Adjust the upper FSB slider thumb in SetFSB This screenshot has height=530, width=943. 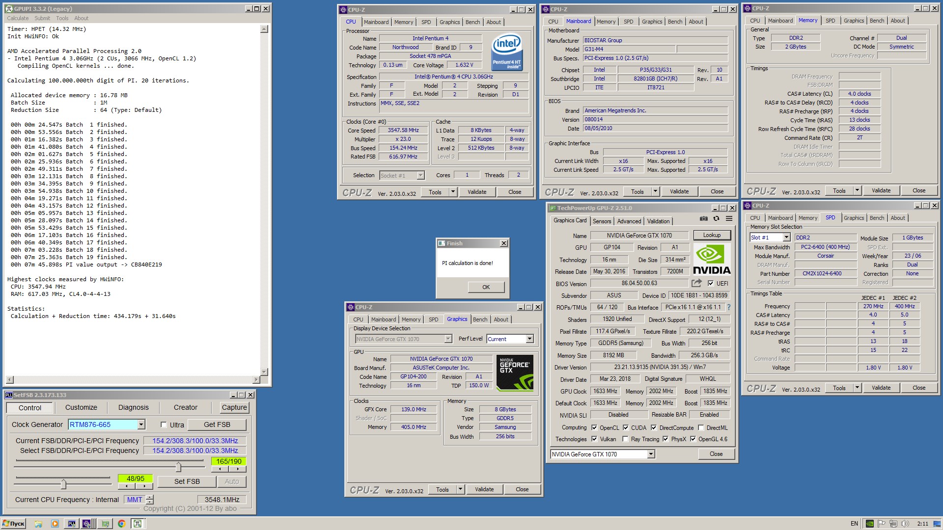178,466
